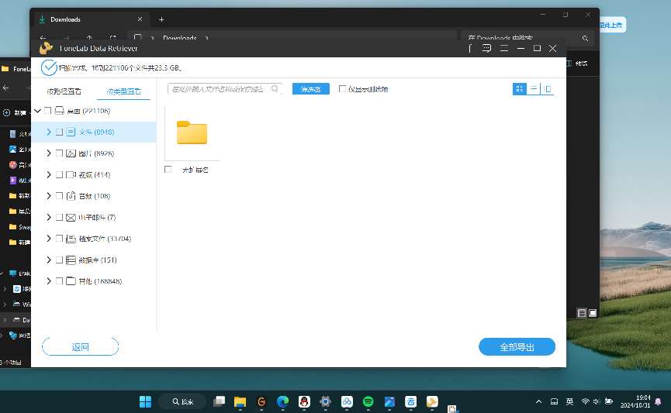This screenshot has height=413, width=671.
Task: Click the blue filter button
Action: coord(311,89)
